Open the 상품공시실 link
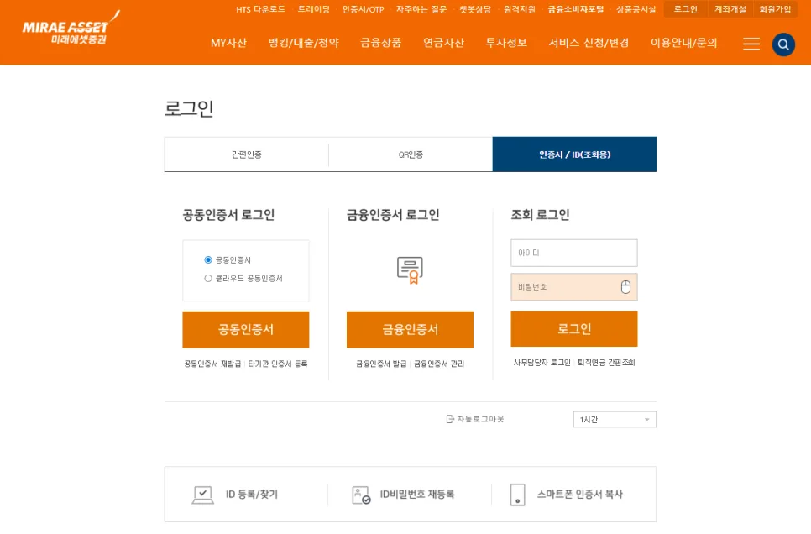The image size is (811, 534). [636, 9]
